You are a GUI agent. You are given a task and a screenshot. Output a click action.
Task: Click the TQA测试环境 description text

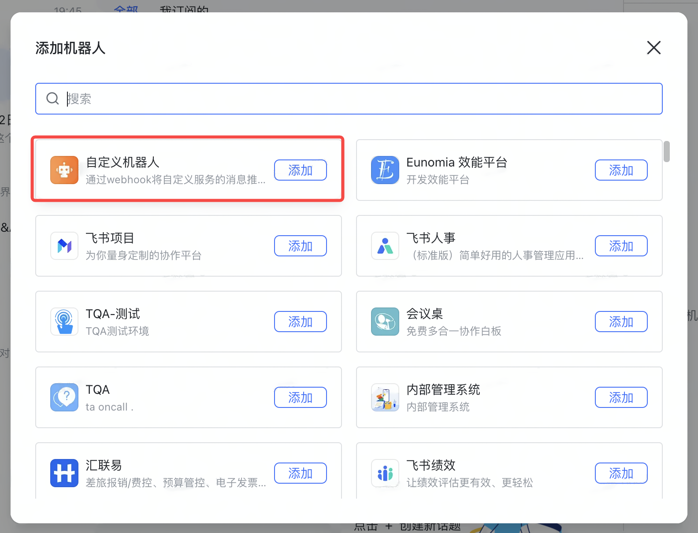point(118,331)
